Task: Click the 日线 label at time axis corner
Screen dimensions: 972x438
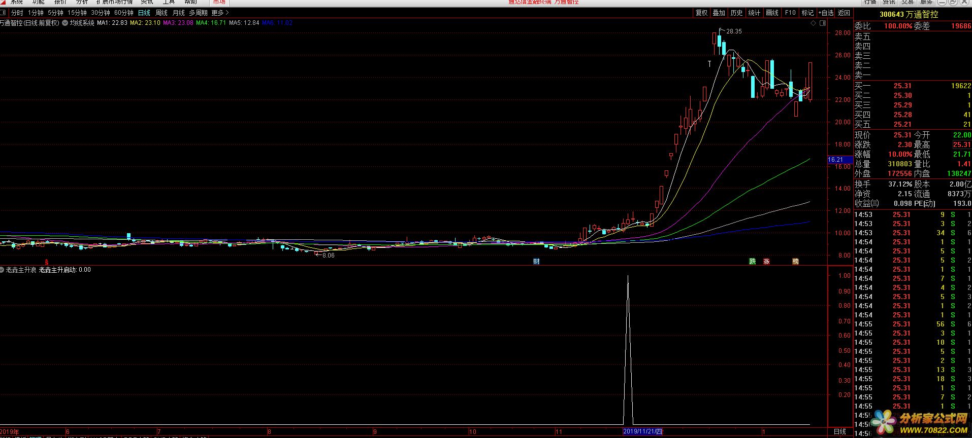Action: click(x=840, y=431)
